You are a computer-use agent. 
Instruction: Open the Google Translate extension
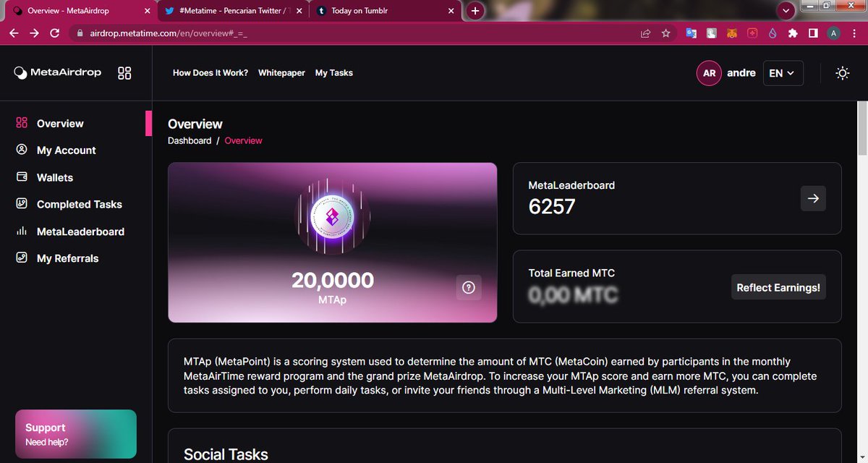[692, 33]
